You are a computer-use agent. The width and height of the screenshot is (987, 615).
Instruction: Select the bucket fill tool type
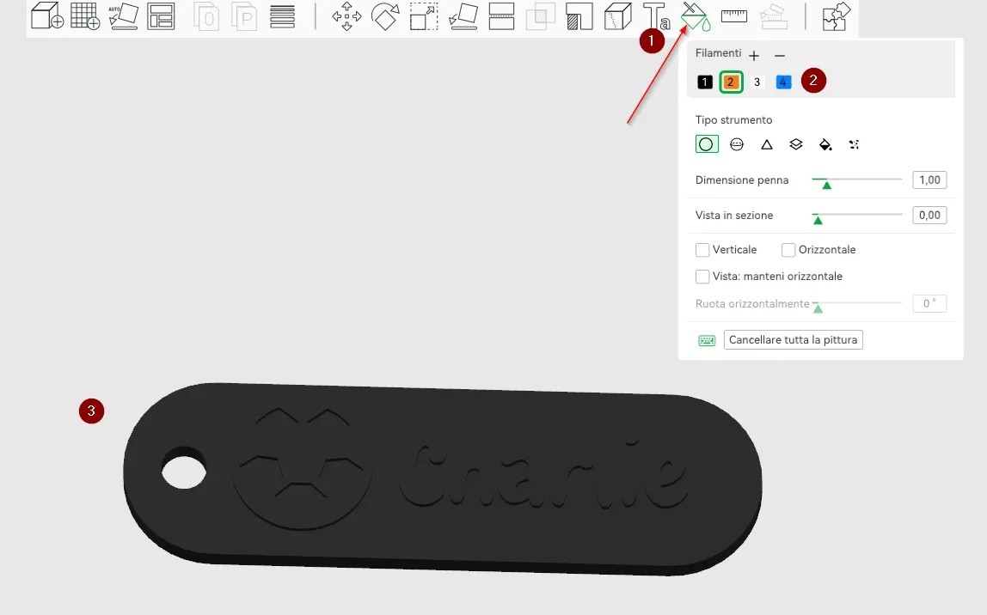(825, 143)
